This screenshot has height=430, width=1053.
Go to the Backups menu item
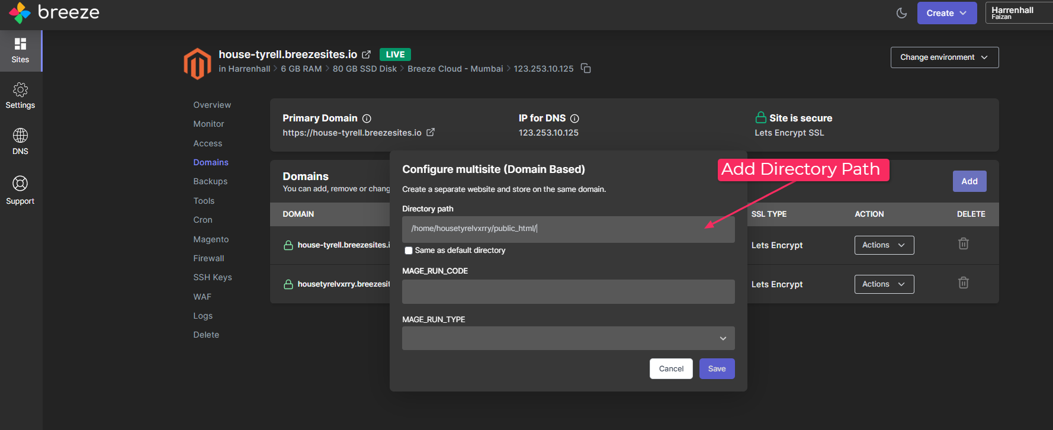(210, 181)
